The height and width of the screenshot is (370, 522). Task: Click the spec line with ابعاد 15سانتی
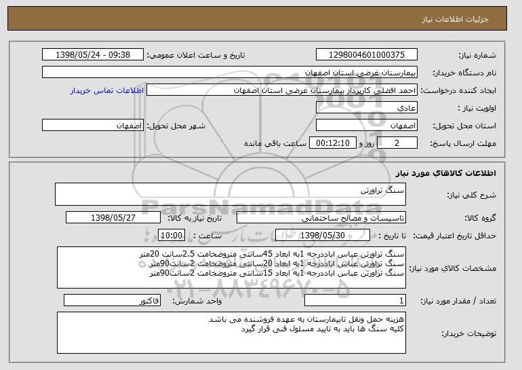[277, 273]
